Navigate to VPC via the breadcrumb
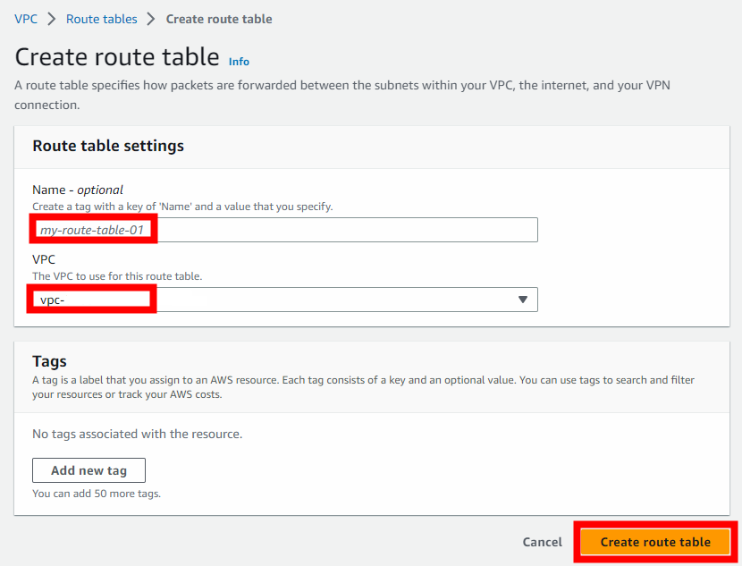Screen dimensions: 742x566 26,18
